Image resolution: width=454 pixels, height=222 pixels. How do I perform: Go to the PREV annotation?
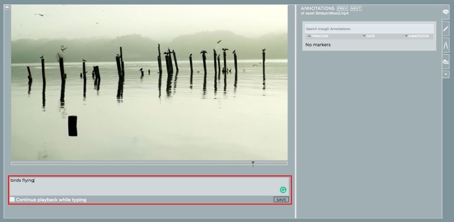342,9
